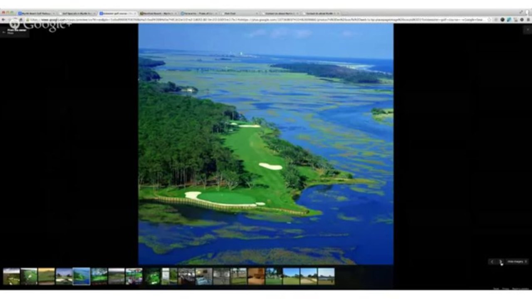The image size is (532, 299).
Task: Select the 'tidewater golf course' browser tab
Action: point(118,13)
